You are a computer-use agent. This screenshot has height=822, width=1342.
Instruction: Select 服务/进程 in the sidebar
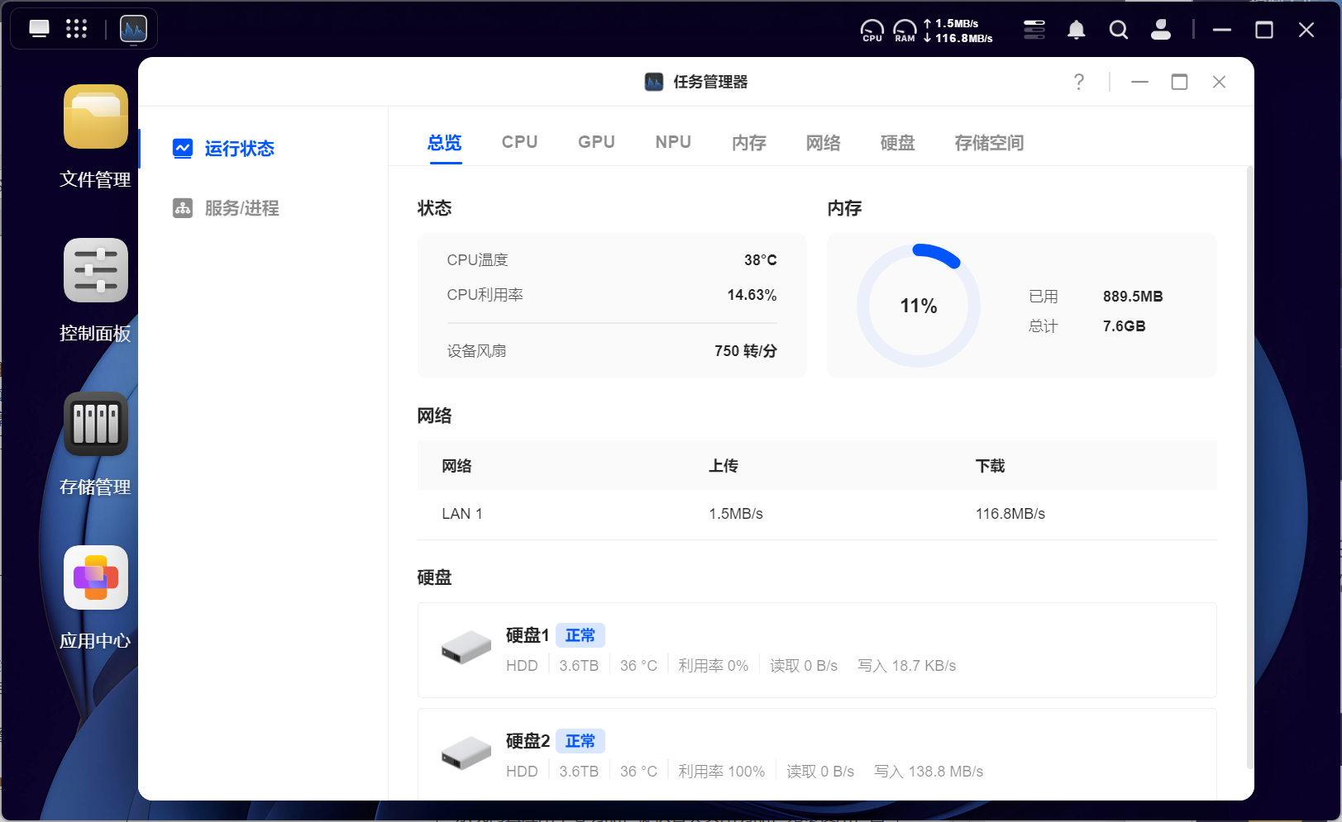pyautogui.click(x=241, y=208)
